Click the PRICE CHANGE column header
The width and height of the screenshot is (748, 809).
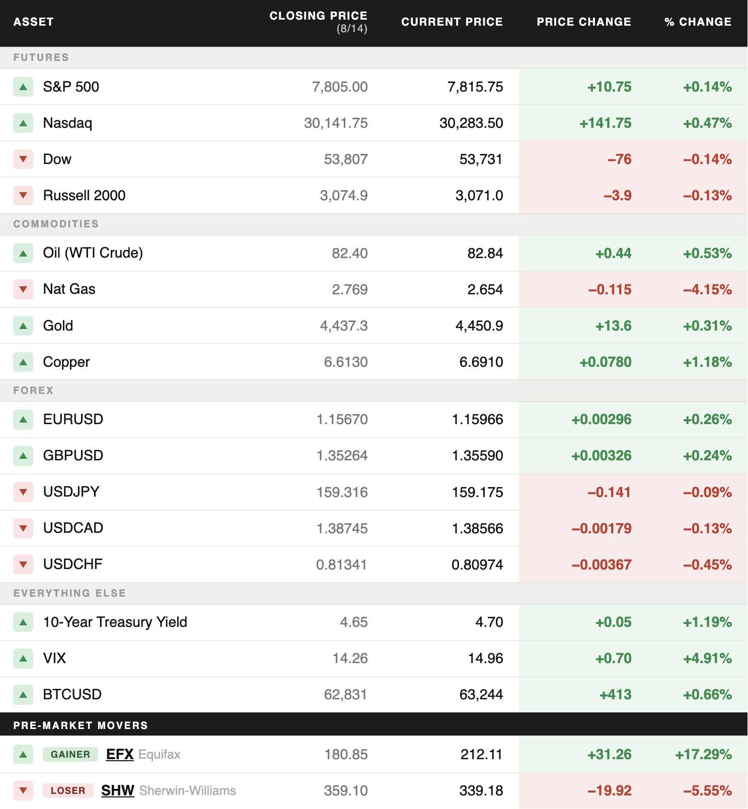click(x=584, y=22)
